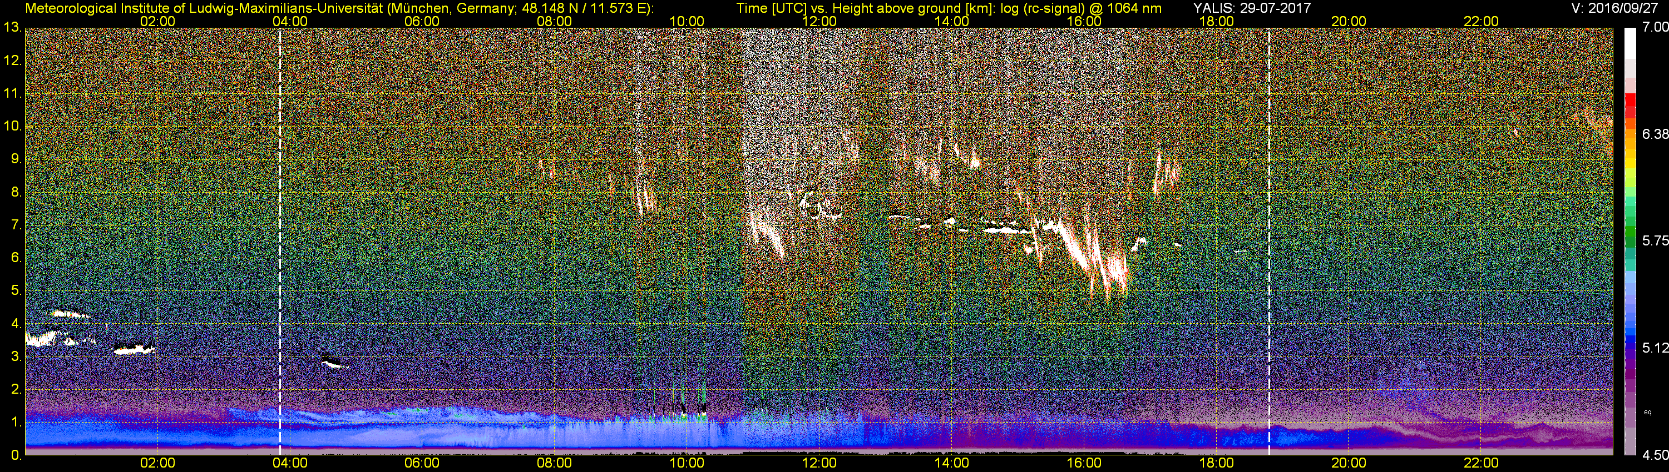
Task: Click the 18:00 label on the top time axis
Action: tap(1216, 21)
